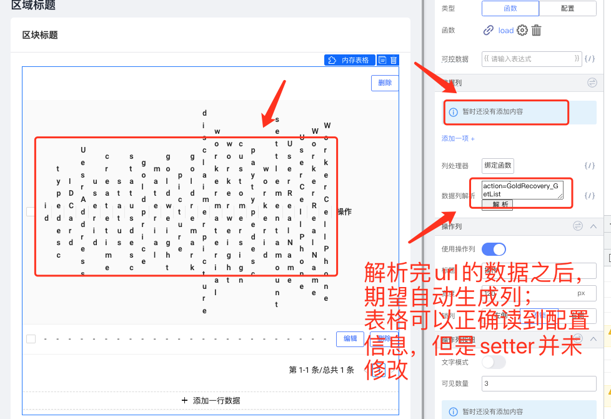Viewport: 611px width, 419px height.
Task: Toggle variable binding for 列处理器
Action: [x=590, y=166]
